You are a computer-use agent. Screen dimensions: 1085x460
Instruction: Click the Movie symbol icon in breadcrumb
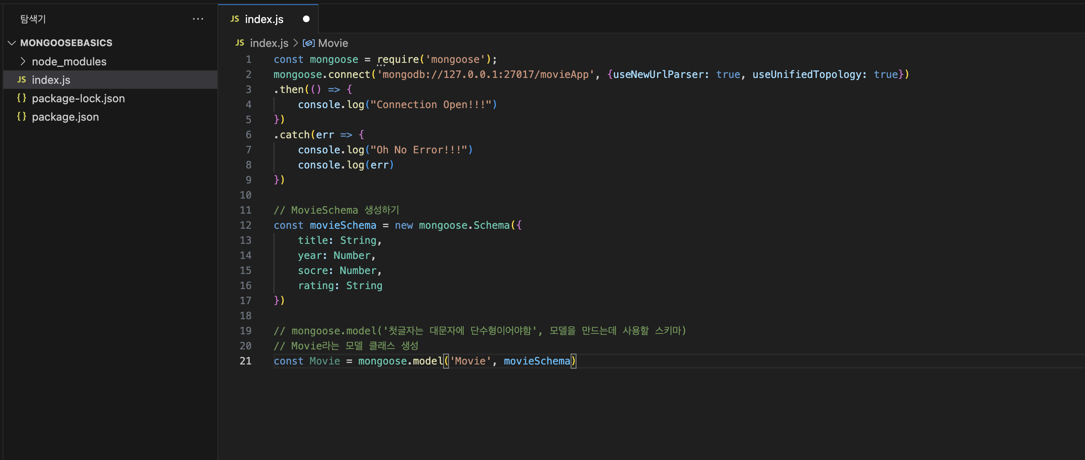pyautogui.click(x=309, y=43)
